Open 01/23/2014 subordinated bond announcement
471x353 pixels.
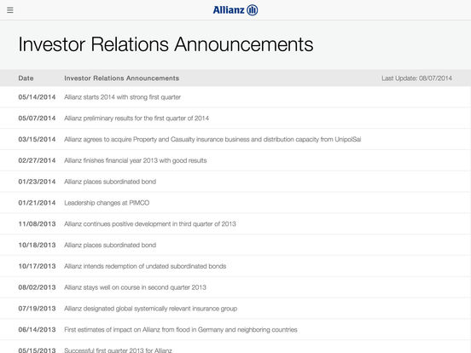[x=235, y=182]
